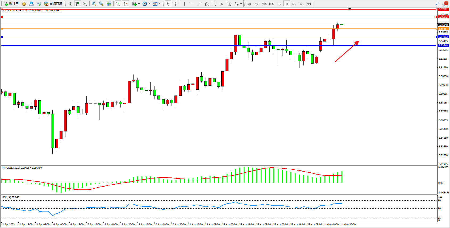Open the indicators list dropdown arrow
Viewport: 450px width, 228px height.
click(x=139, y=4)
